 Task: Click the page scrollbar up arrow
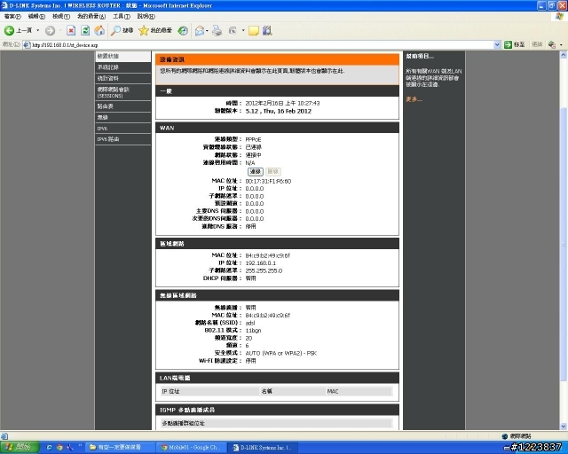[x=564, y=55]
